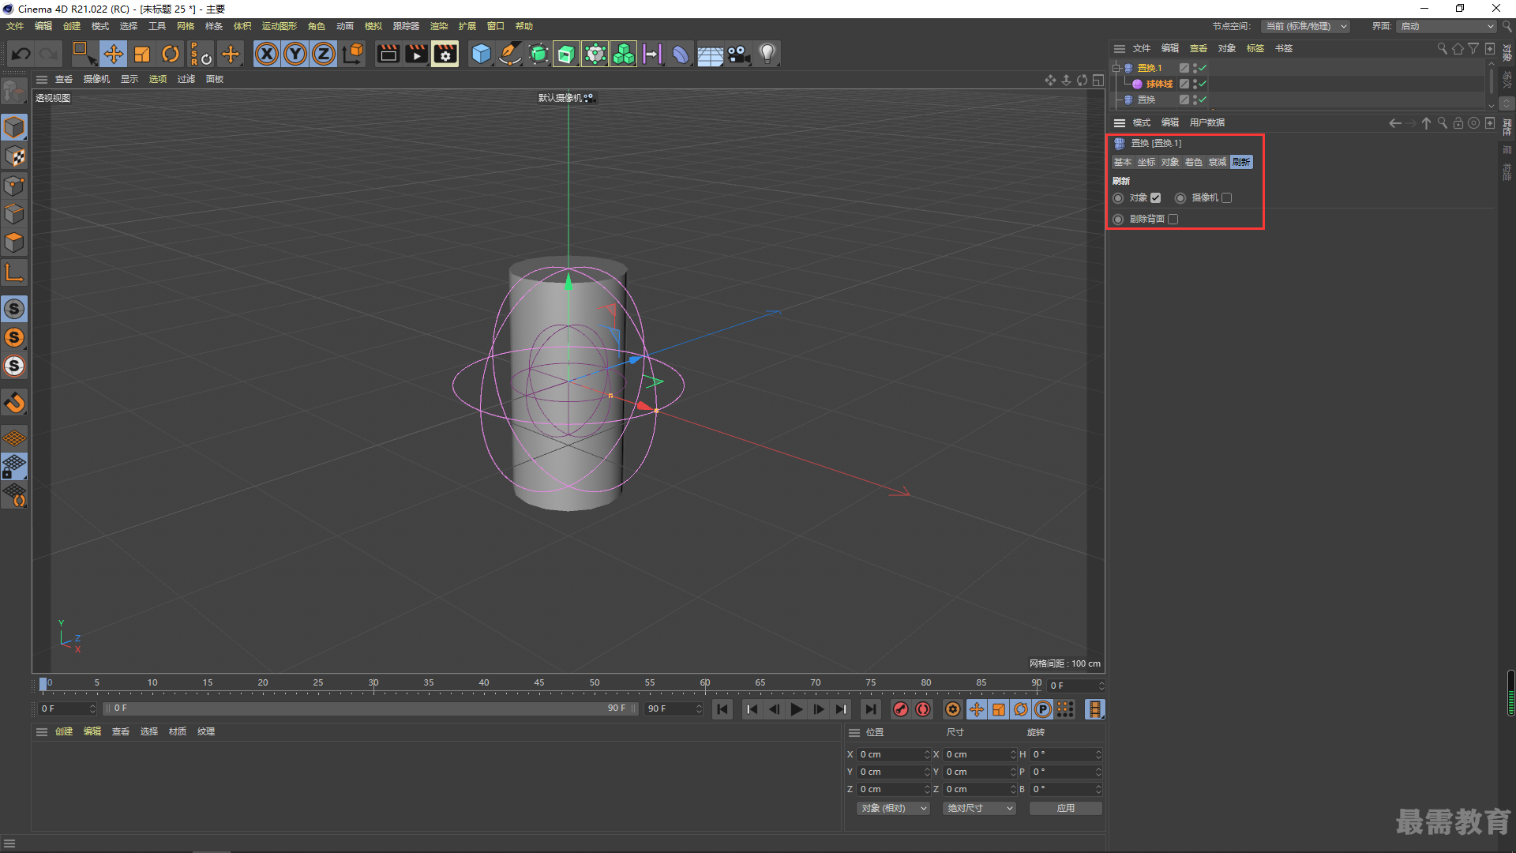Click the position X field stepper arrows
The width and height of the screenshot is (1516, 853).
[x=927, y=755]
